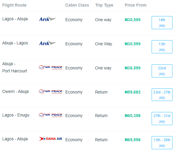Click the Flight Route column header
Viewport: 176px width, 154px height.
tap(14, 5)
